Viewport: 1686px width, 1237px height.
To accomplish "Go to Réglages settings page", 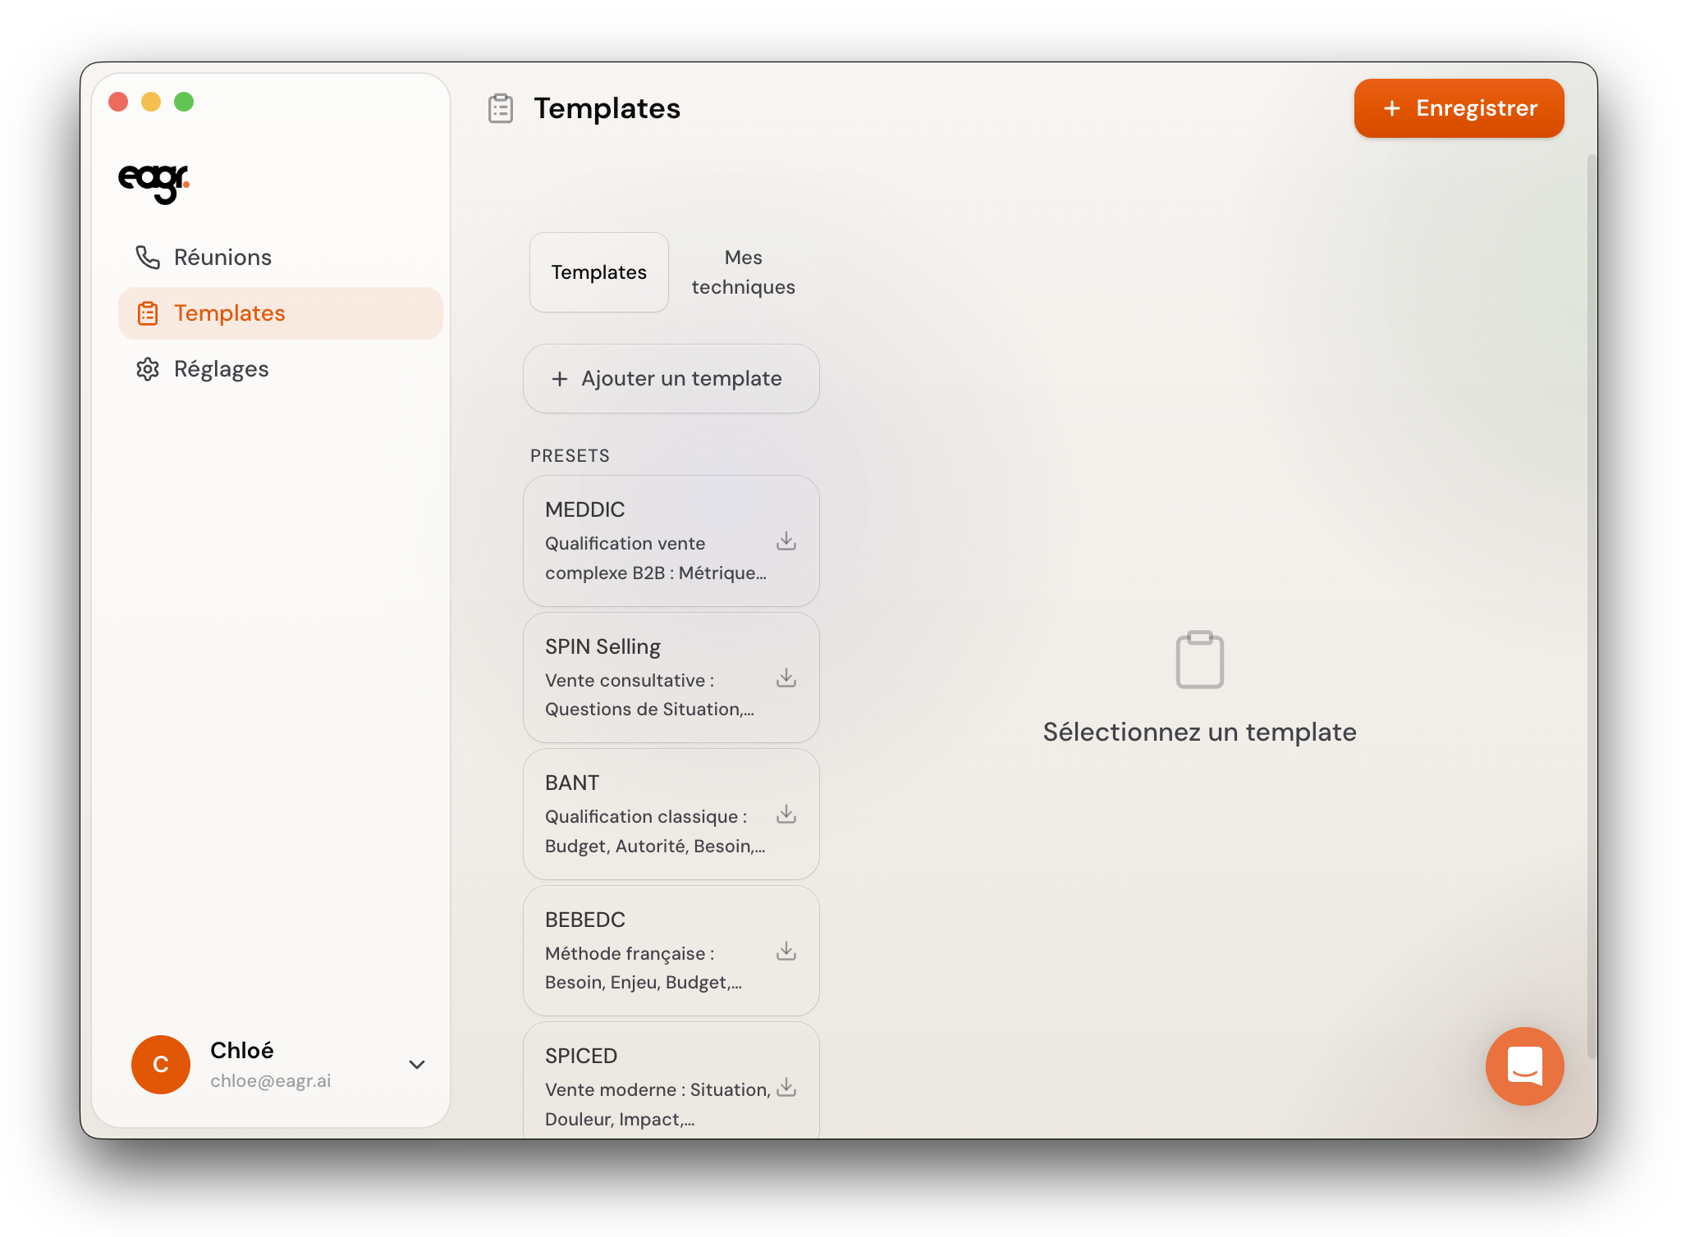I will 220,369.
